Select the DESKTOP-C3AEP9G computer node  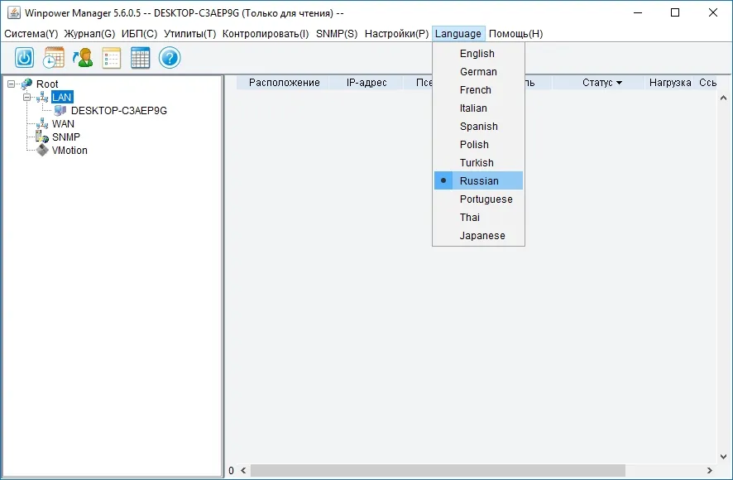[x=119, y=111]
